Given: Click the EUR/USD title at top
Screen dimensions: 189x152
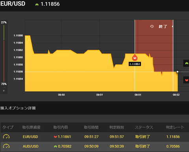Looking at the screenshot, I should pos(13,4).
